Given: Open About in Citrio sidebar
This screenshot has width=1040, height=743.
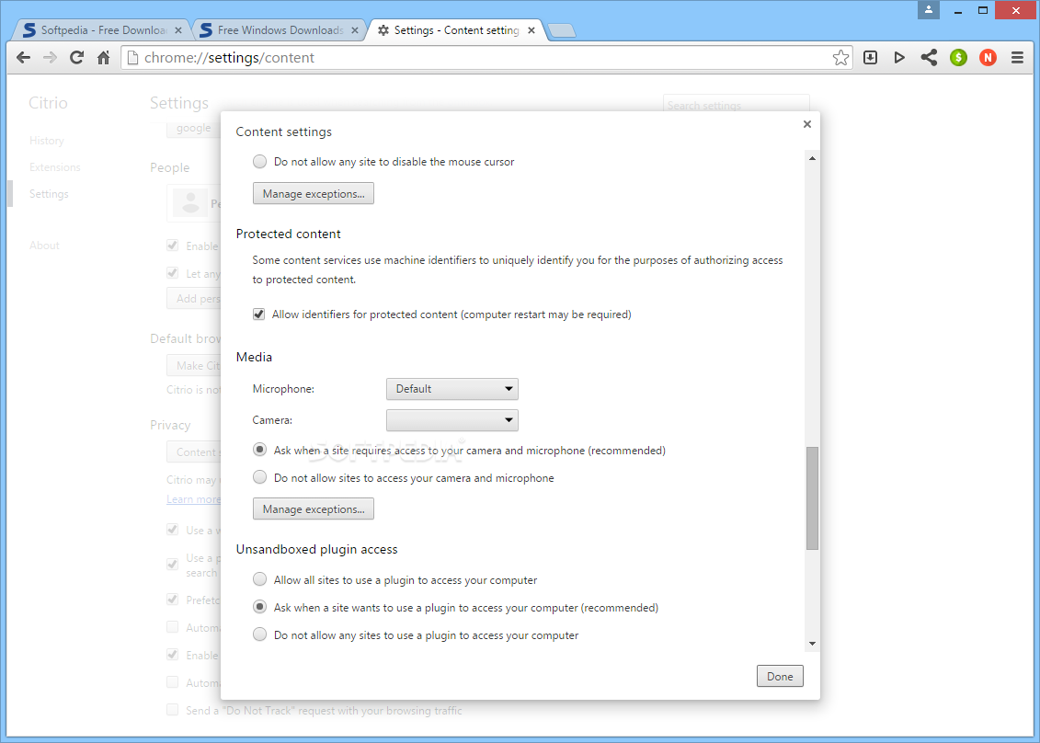Looking at the screenshot, I should [x=44, y=246].
